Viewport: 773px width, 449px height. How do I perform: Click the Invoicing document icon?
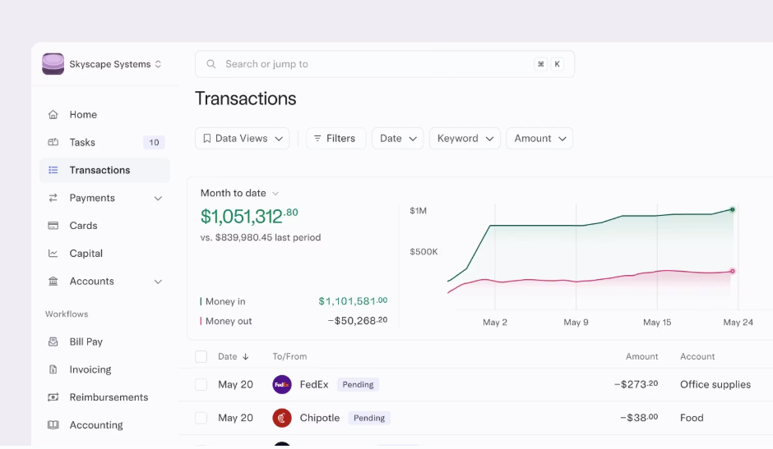pyautogui.click(x=53, y=369)
